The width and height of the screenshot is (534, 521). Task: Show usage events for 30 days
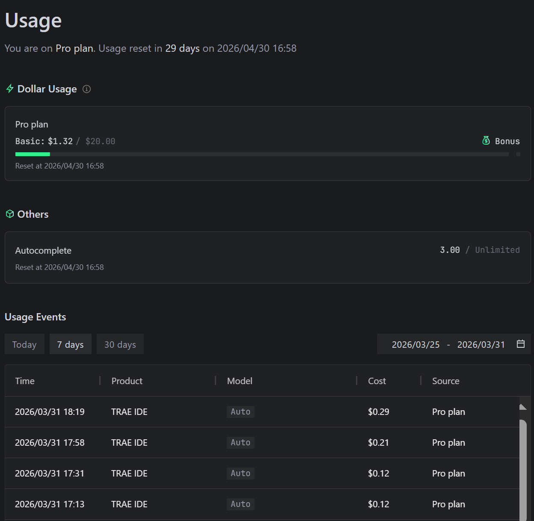point(120,344)
